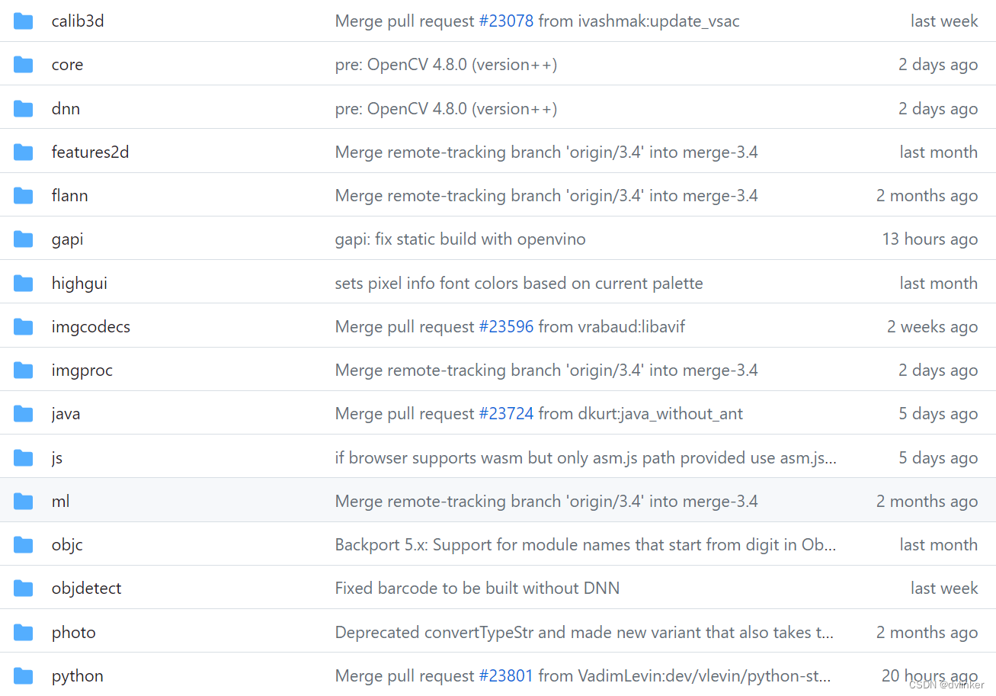Click the folder icon beside calib3d
The width and height of the screenshot is (996, 696).
click(x=24, y=21)
